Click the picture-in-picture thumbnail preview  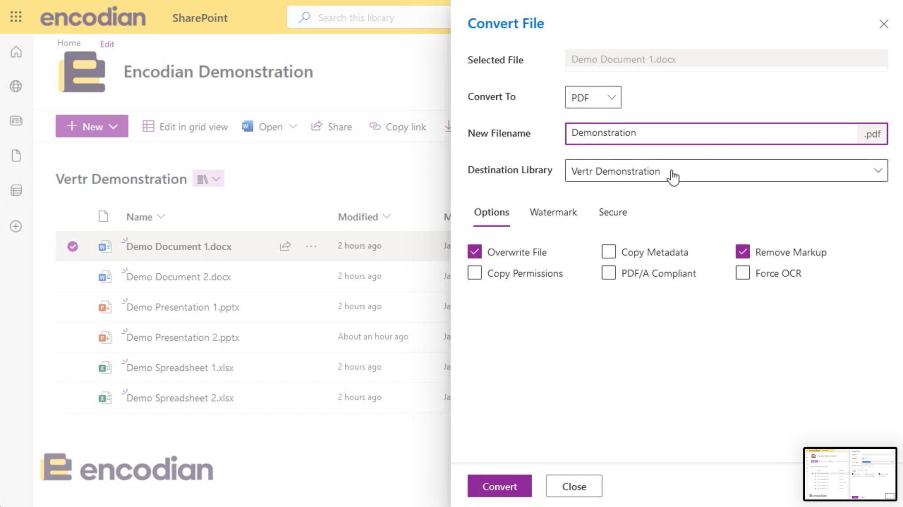(x=850, y=474)
